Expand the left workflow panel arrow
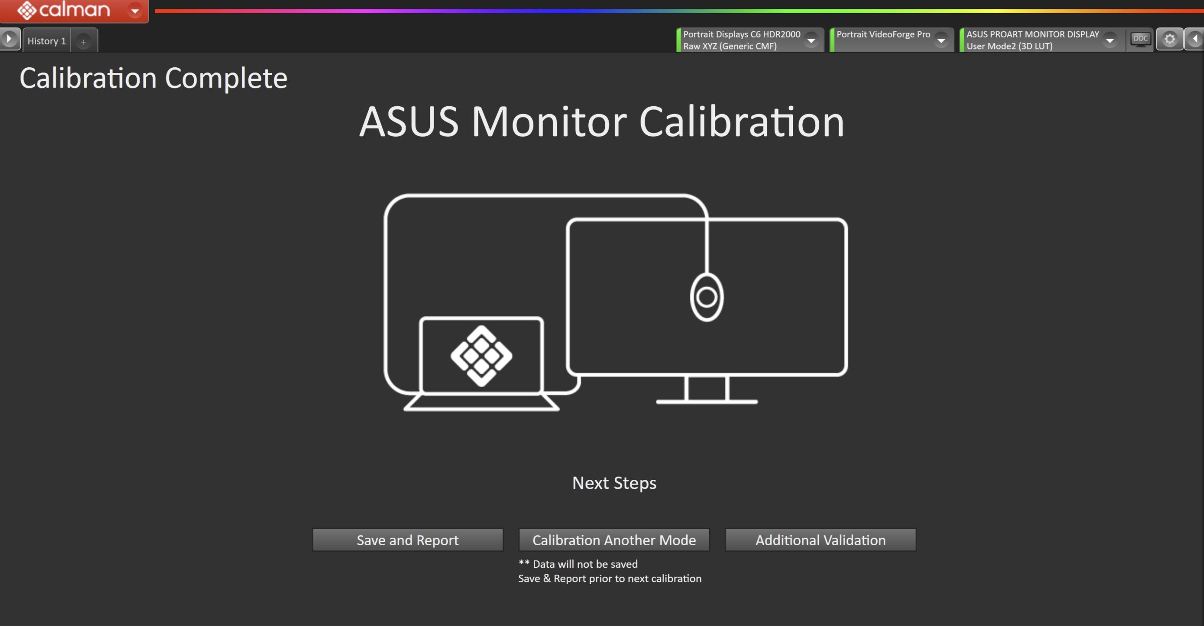This screenshot has width=1204, height=626. click(x=9, y=39)
